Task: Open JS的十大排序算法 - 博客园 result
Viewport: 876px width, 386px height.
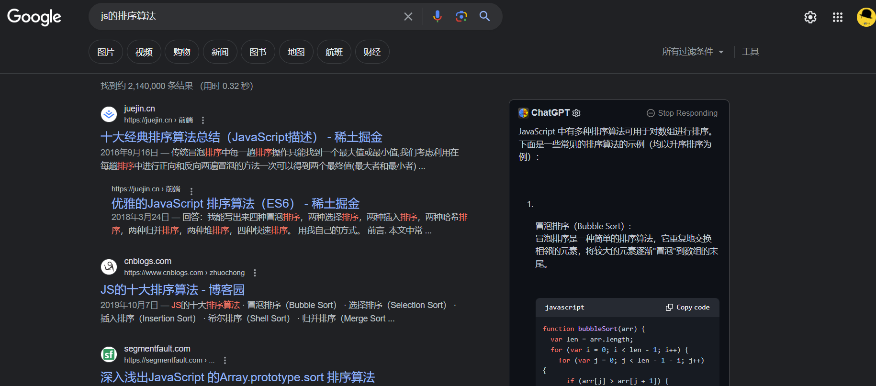Action: point(172,290)
